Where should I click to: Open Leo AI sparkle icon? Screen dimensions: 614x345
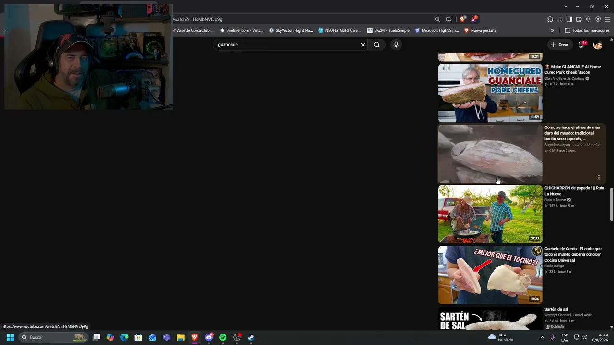pyautogui.click(x=589, y=19)
